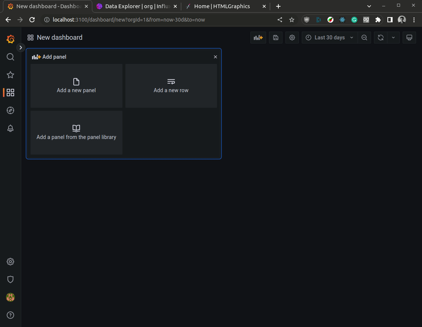Viewport: 422px width, 327px height.
Task: Choose Add a panel from the panel library
Action: [76, 133]
